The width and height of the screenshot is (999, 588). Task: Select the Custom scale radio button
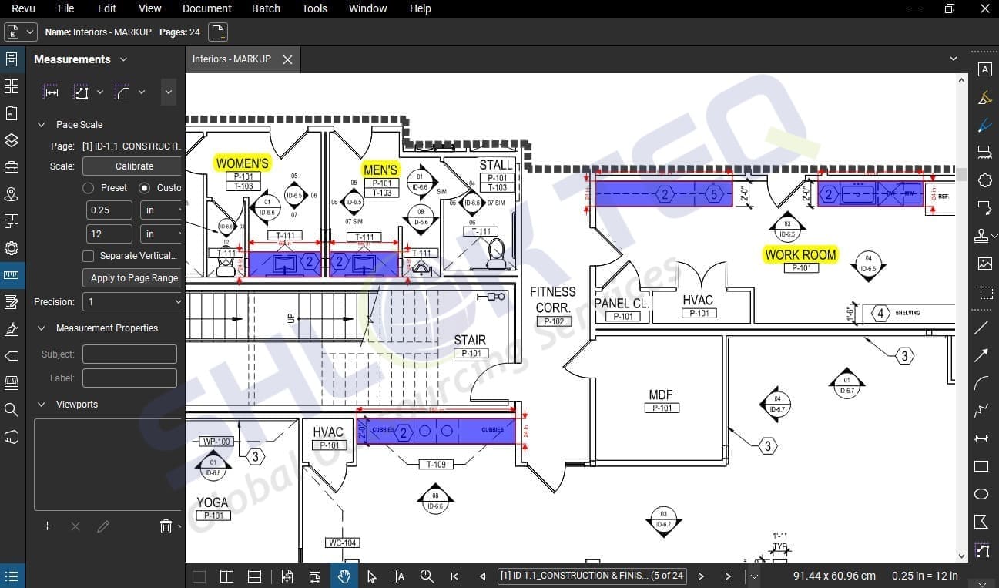144,187
